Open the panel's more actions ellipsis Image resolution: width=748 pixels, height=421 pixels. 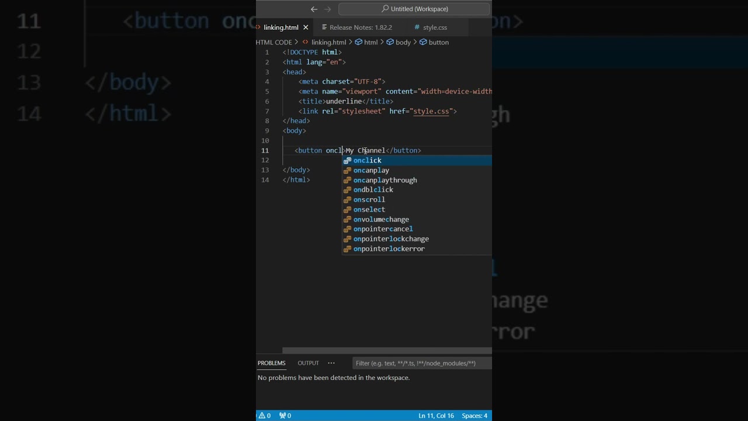click(x=331, y=363)
